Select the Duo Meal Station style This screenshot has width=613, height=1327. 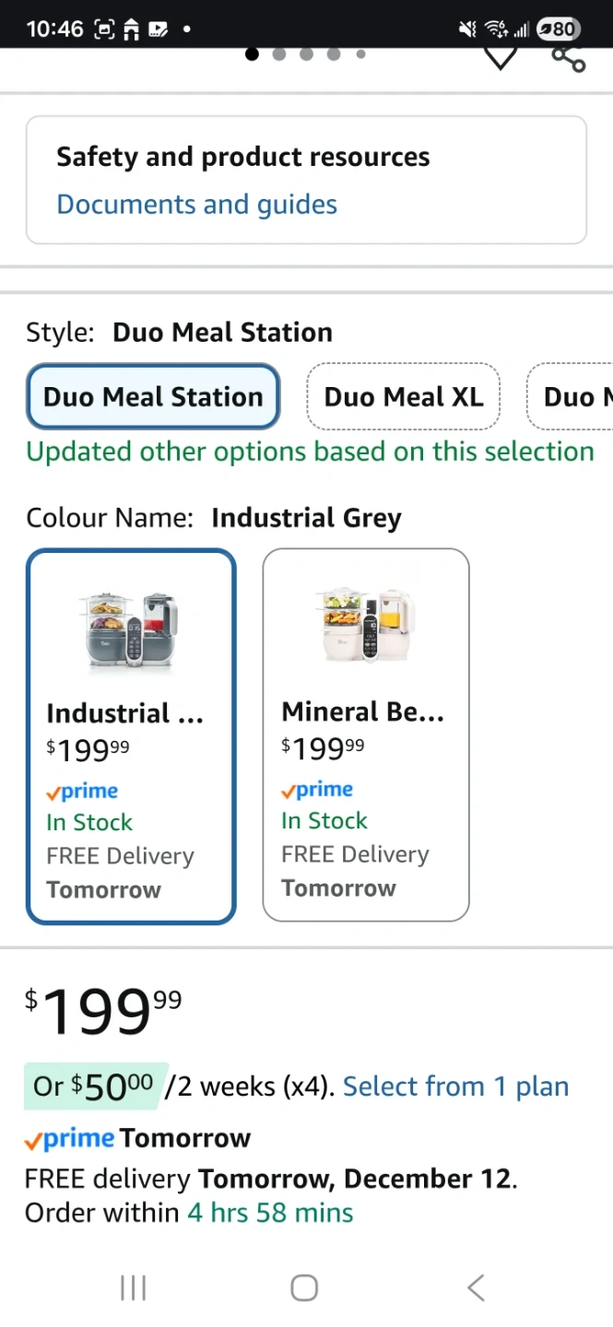tap(153, 397)
